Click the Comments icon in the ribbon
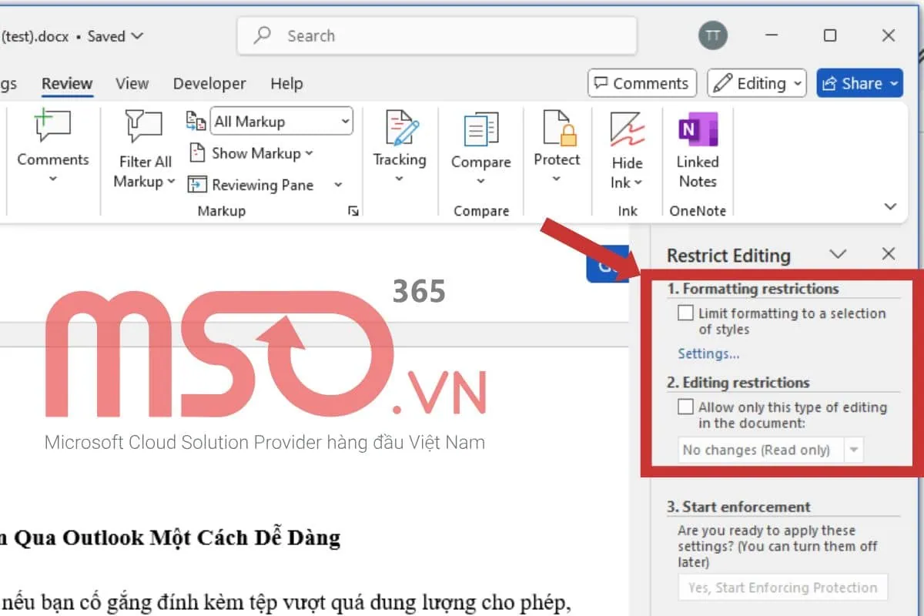Screen dimensions: 924x616 53,127
